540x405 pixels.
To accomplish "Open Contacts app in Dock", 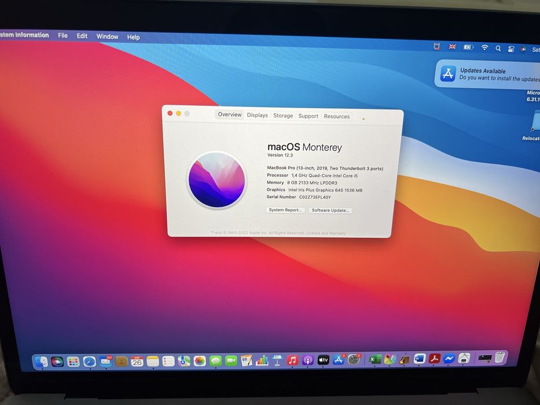I will tap(121, 361).
